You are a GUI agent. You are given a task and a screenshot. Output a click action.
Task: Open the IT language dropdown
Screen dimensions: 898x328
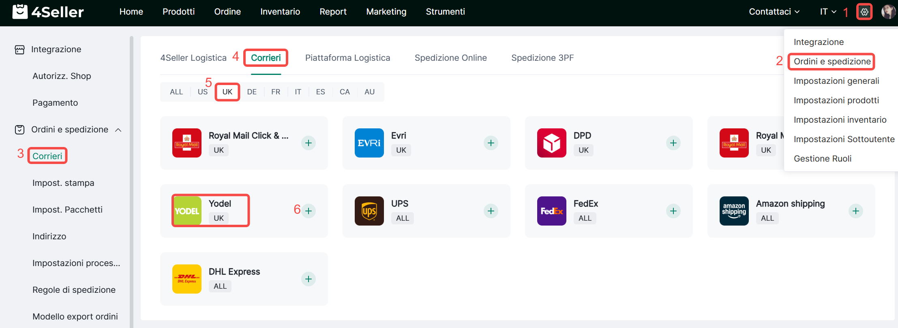(x=828, y=12)
